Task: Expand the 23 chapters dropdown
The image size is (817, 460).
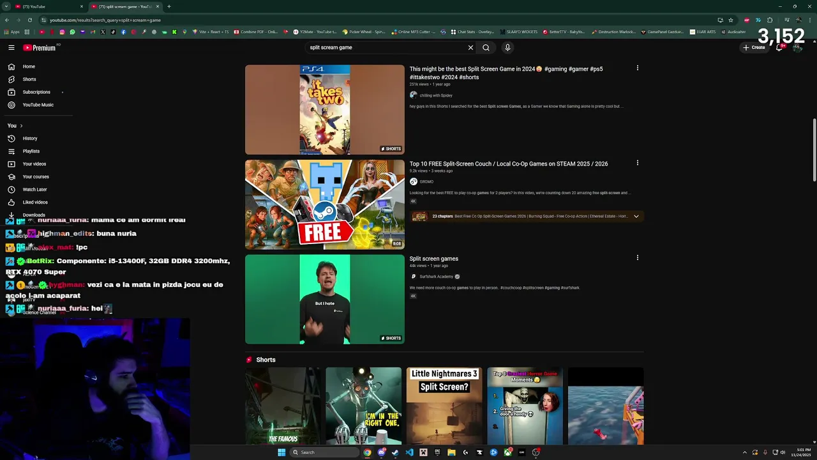Action: click(x=636, y=217)
